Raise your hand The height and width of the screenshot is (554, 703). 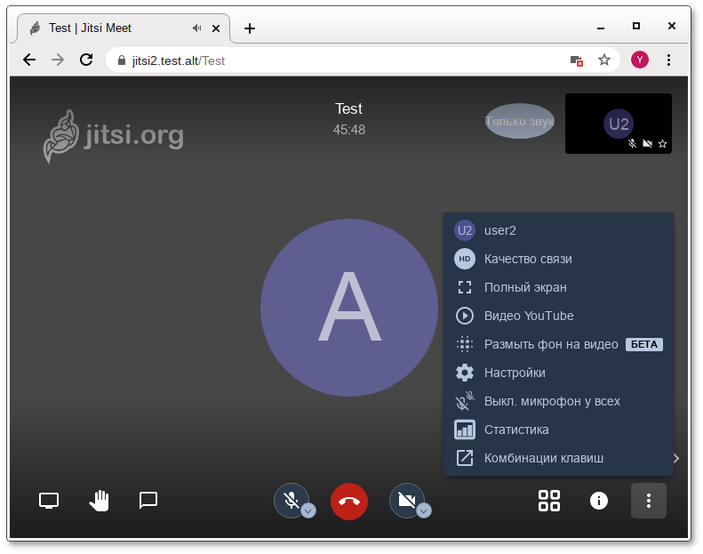99,501
